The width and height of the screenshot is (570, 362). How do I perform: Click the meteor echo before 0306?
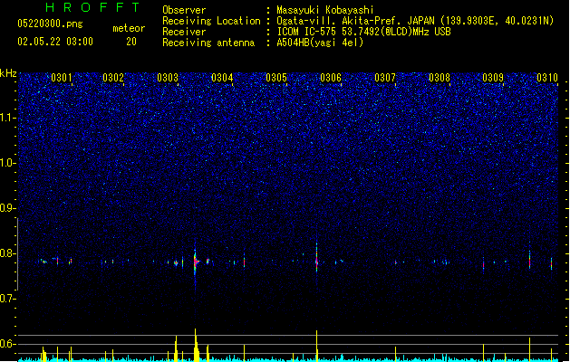pos(317,258)
